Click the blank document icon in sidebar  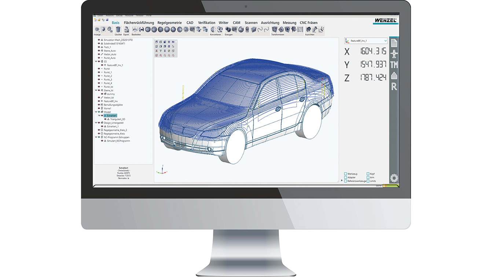pos(394,43)
